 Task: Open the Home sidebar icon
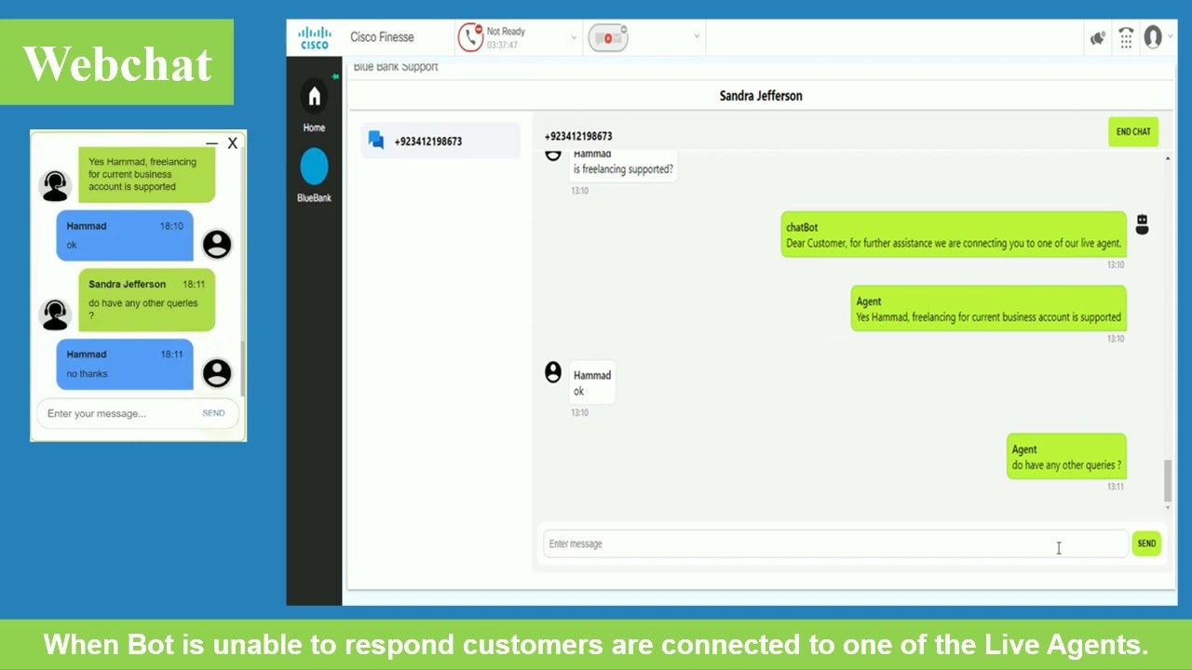coord(314,97)
